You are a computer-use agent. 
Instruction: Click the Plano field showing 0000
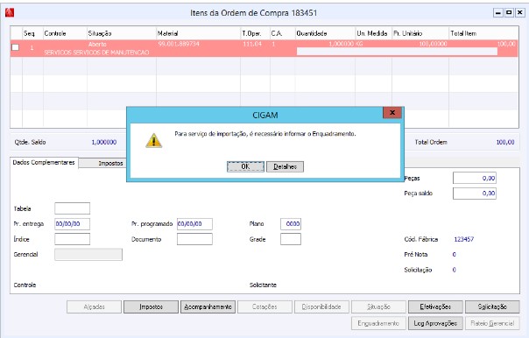(291, 224)
